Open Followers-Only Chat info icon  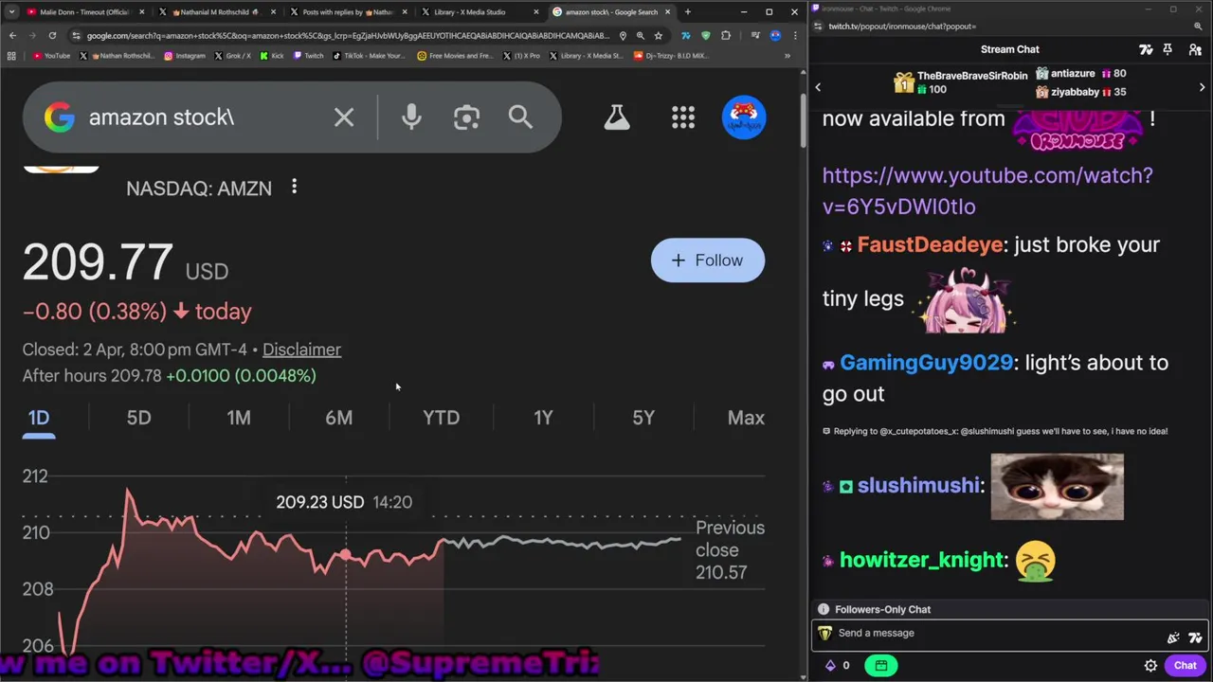(824, 609)
